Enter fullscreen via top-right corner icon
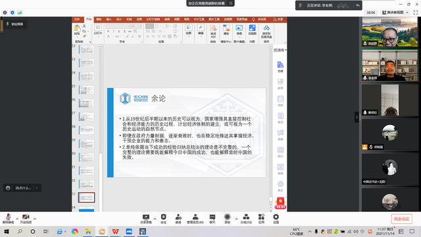 [416, 13]
